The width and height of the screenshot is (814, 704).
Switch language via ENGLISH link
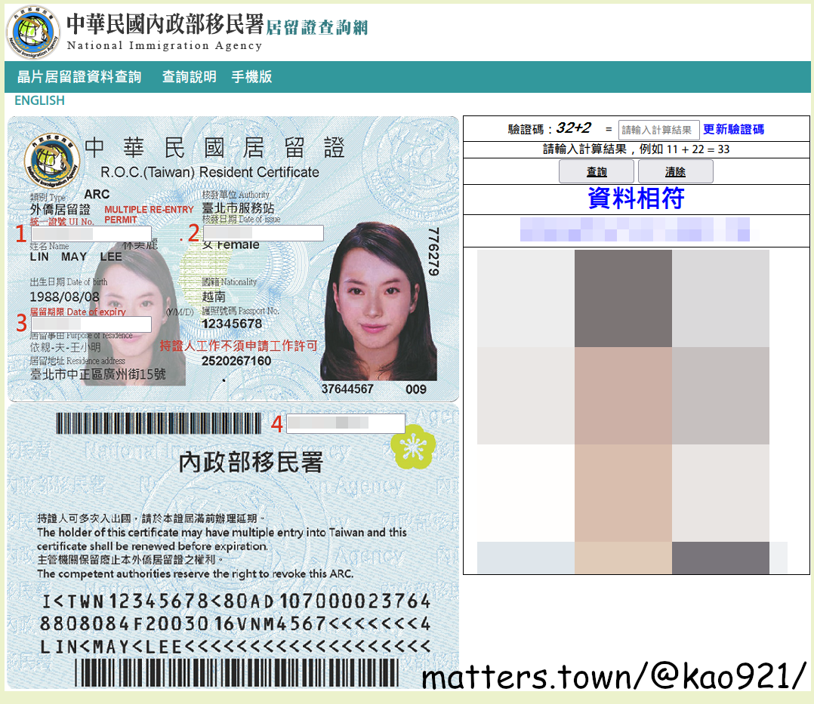coord(39,100)
